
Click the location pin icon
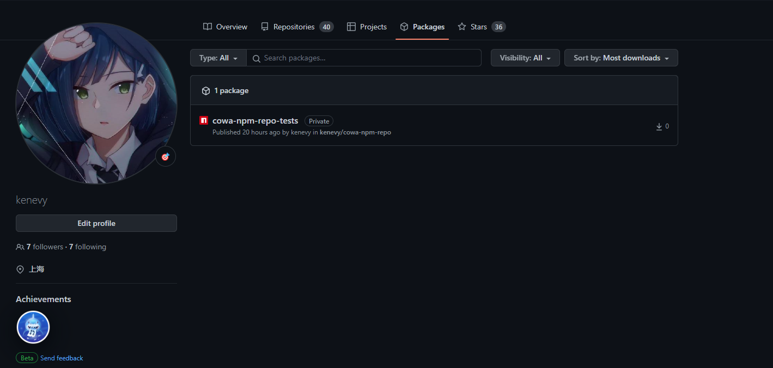(20, 269)
